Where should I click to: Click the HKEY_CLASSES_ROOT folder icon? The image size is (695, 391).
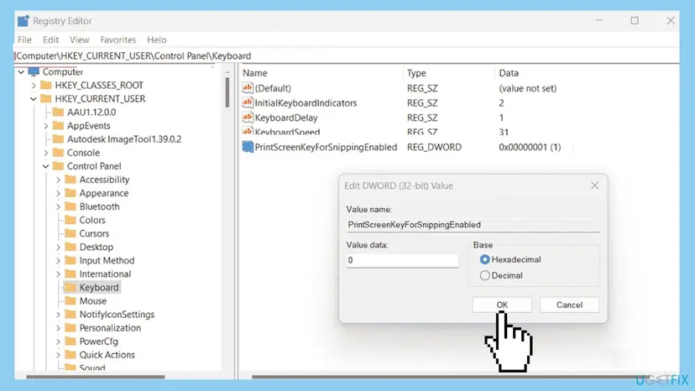45,85
